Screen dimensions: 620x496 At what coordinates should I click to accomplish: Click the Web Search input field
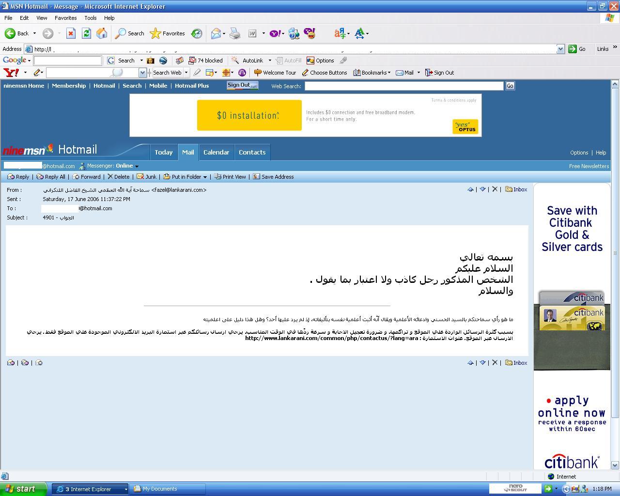pyautogui.click(x=404, y=86)
